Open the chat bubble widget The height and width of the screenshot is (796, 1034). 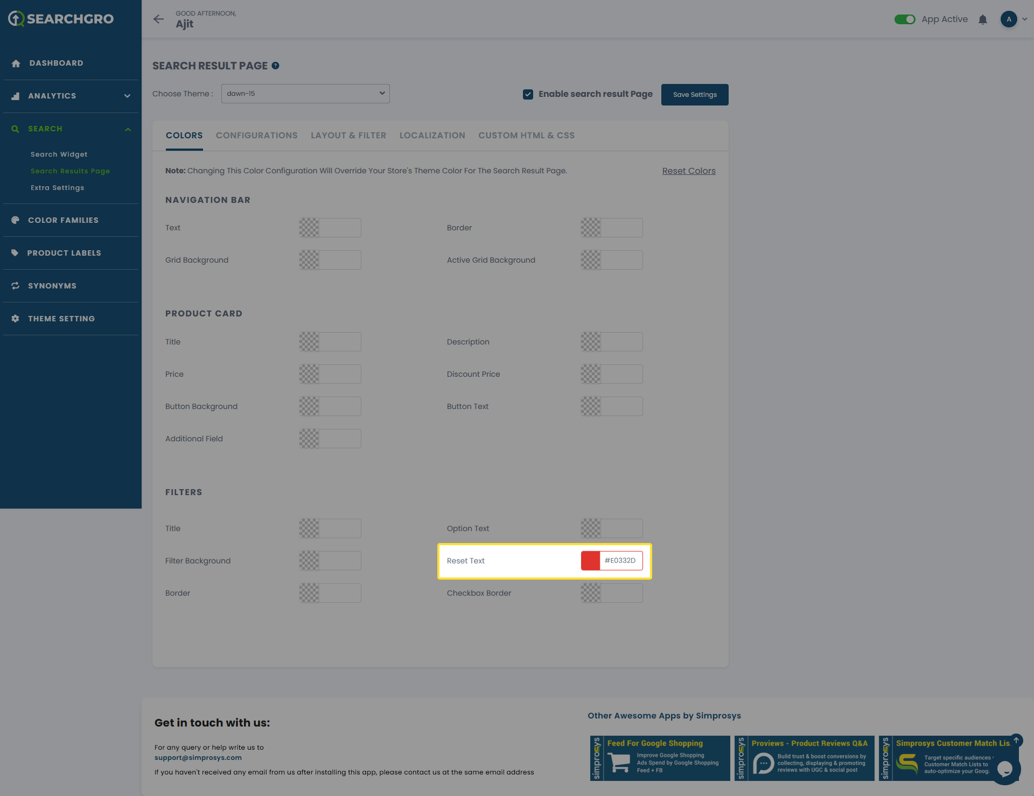1004,769
